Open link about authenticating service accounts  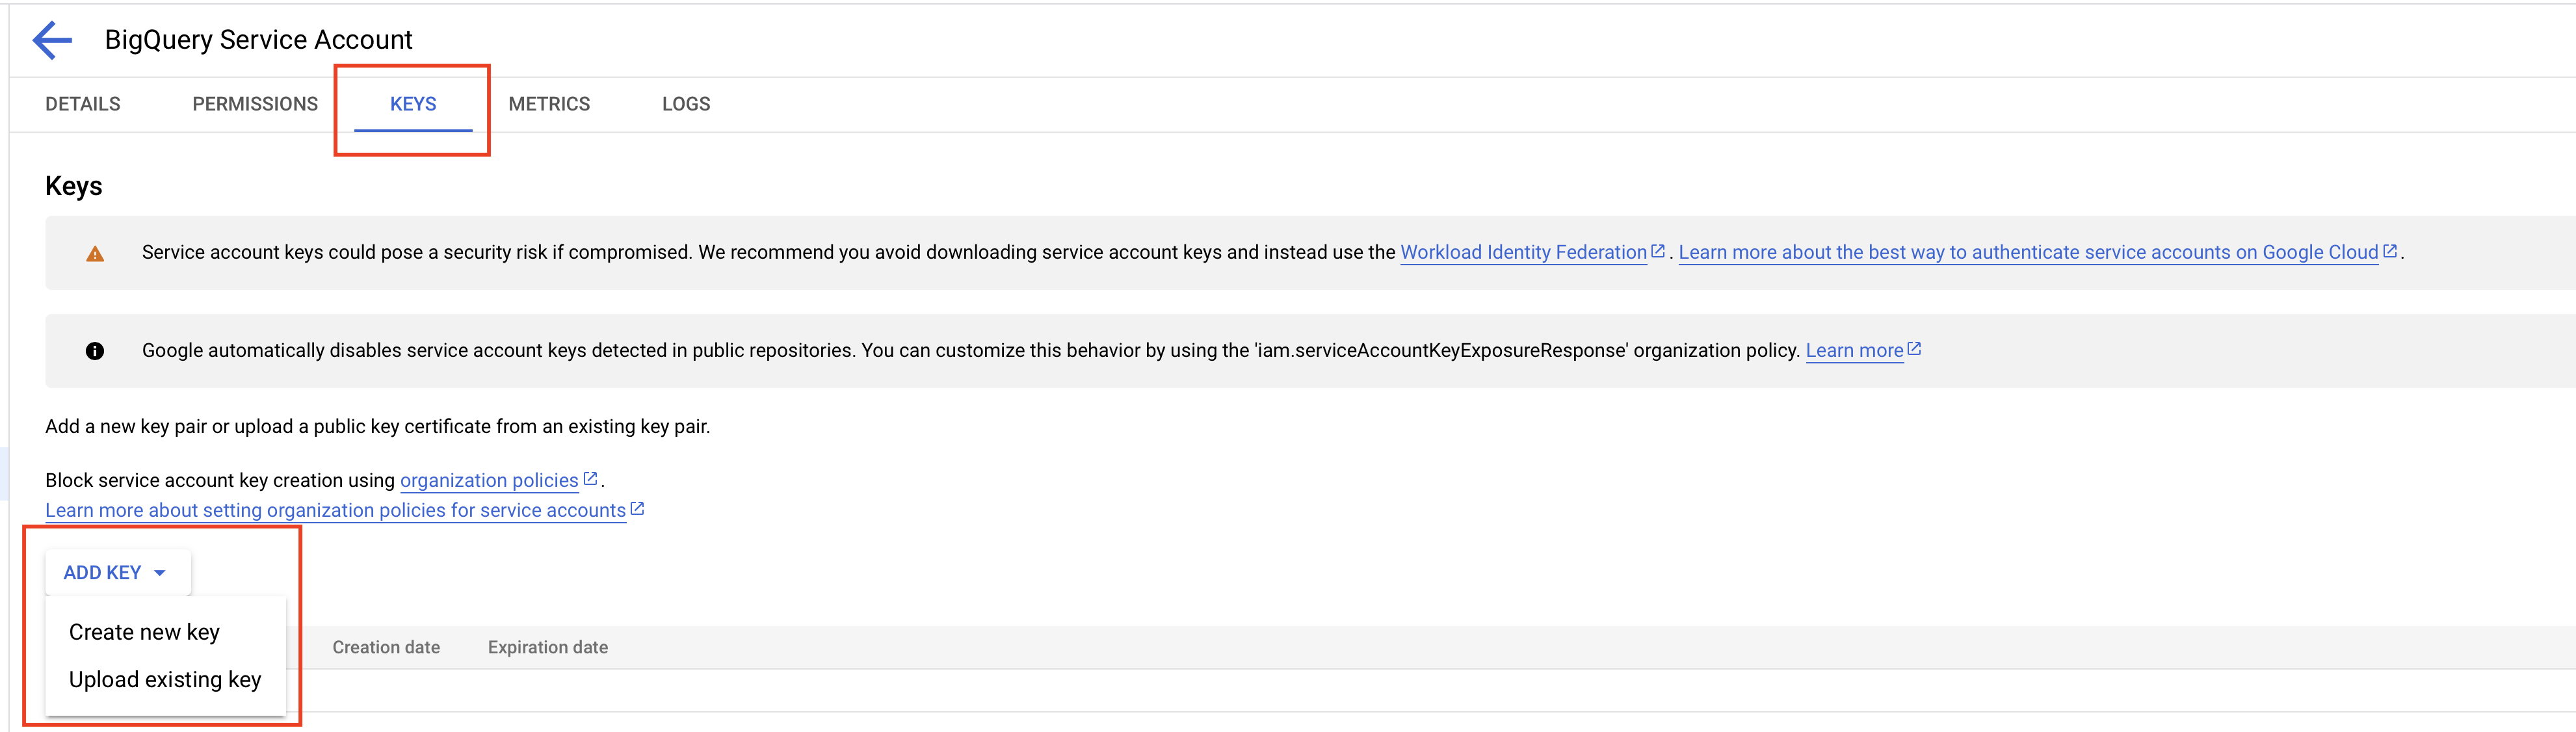pos(2028,252)
